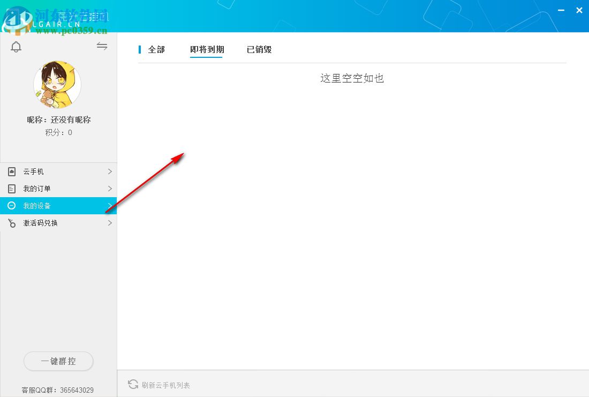Select the cloud phone icon beside 云手机
The height and width of the screenshot is (397, 589).
click(12, 171)
